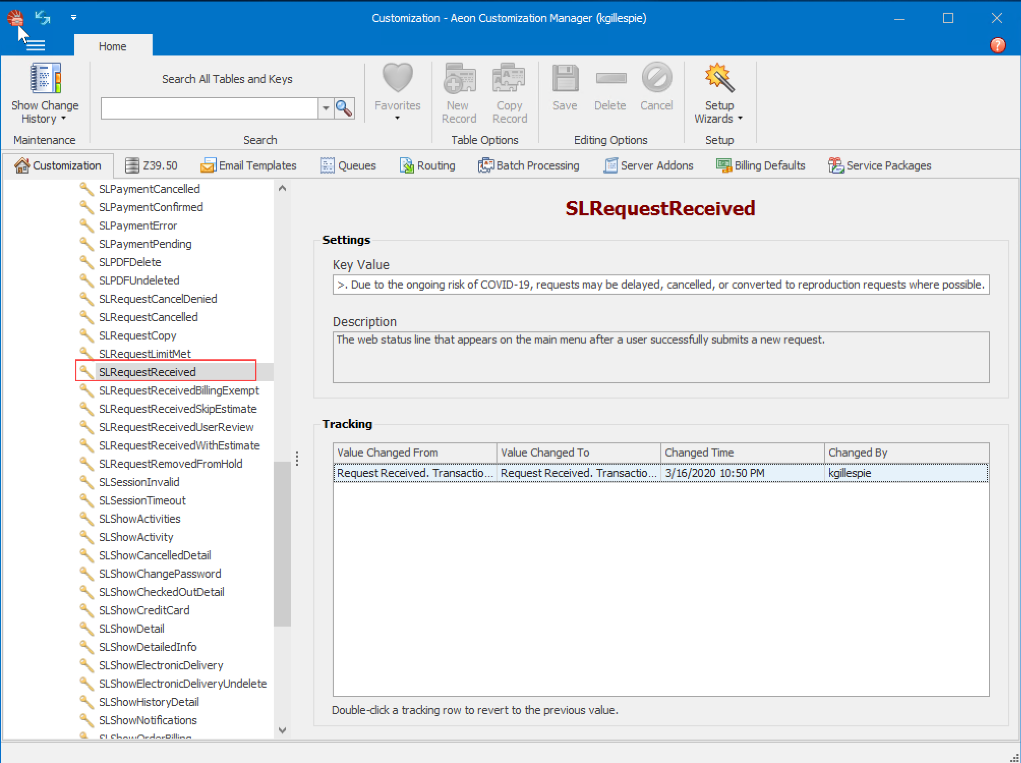Run a search with the magnifying glass icon

tap(343, 108)
